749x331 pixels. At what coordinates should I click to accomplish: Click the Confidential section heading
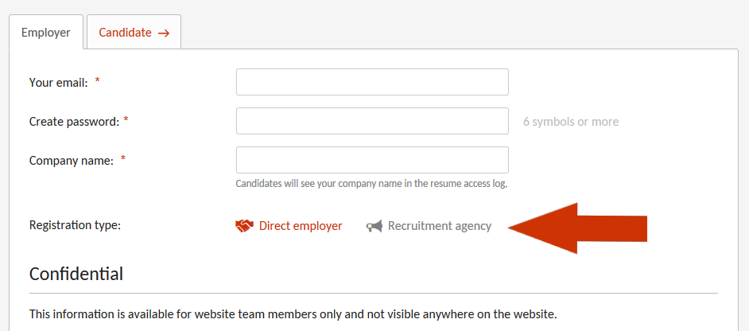[x=76, y=274]
